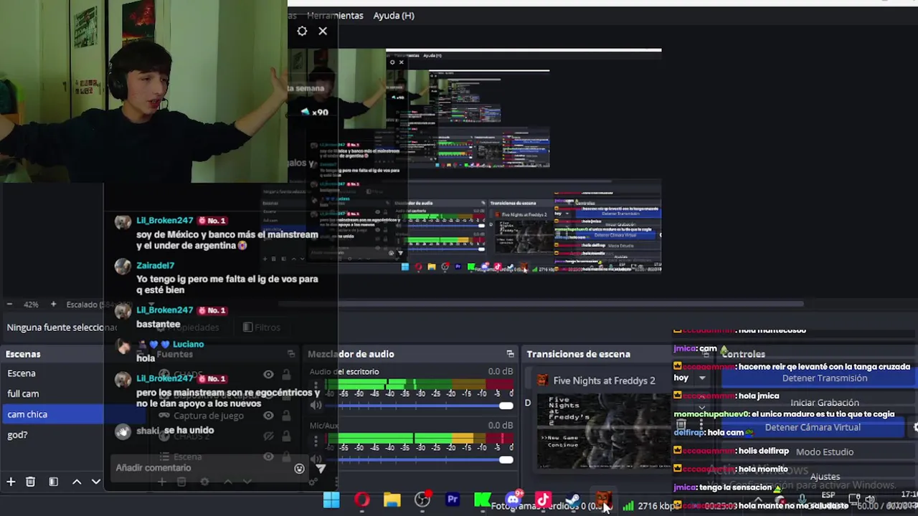
Task: Click the Iniciar Grabación button
Action: click(x=825, y=403)
